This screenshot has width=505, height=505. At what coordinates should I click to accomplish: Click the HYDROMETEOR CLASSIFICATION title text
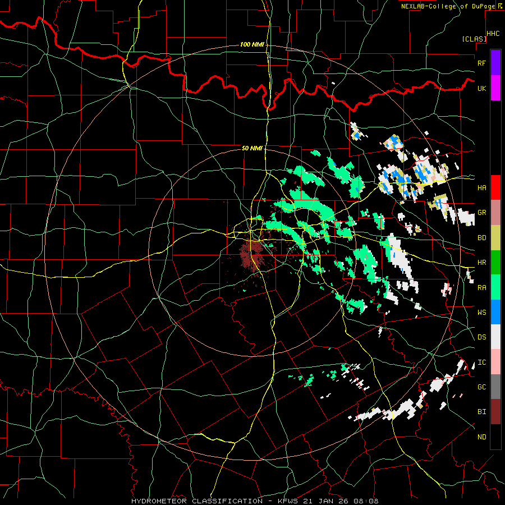(197, 501)
